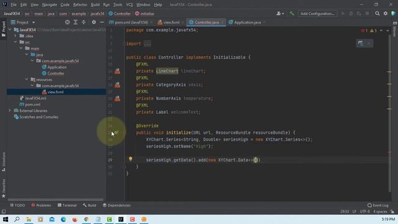Screen dimensions: 398x224
Task: Select JavaFX54.iml in project tree
Action: pyautogui.click(x=35, y=98)
